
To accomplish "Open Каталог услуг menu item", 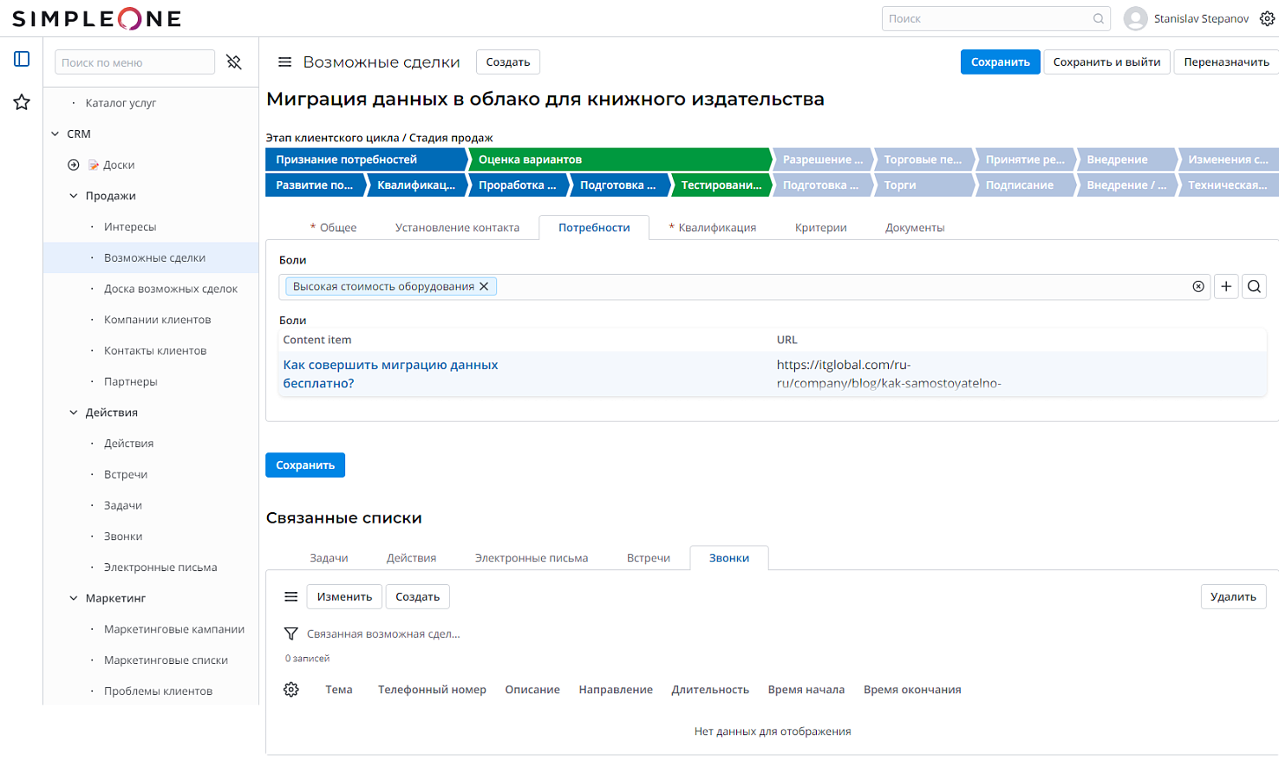I will (121, 102).
